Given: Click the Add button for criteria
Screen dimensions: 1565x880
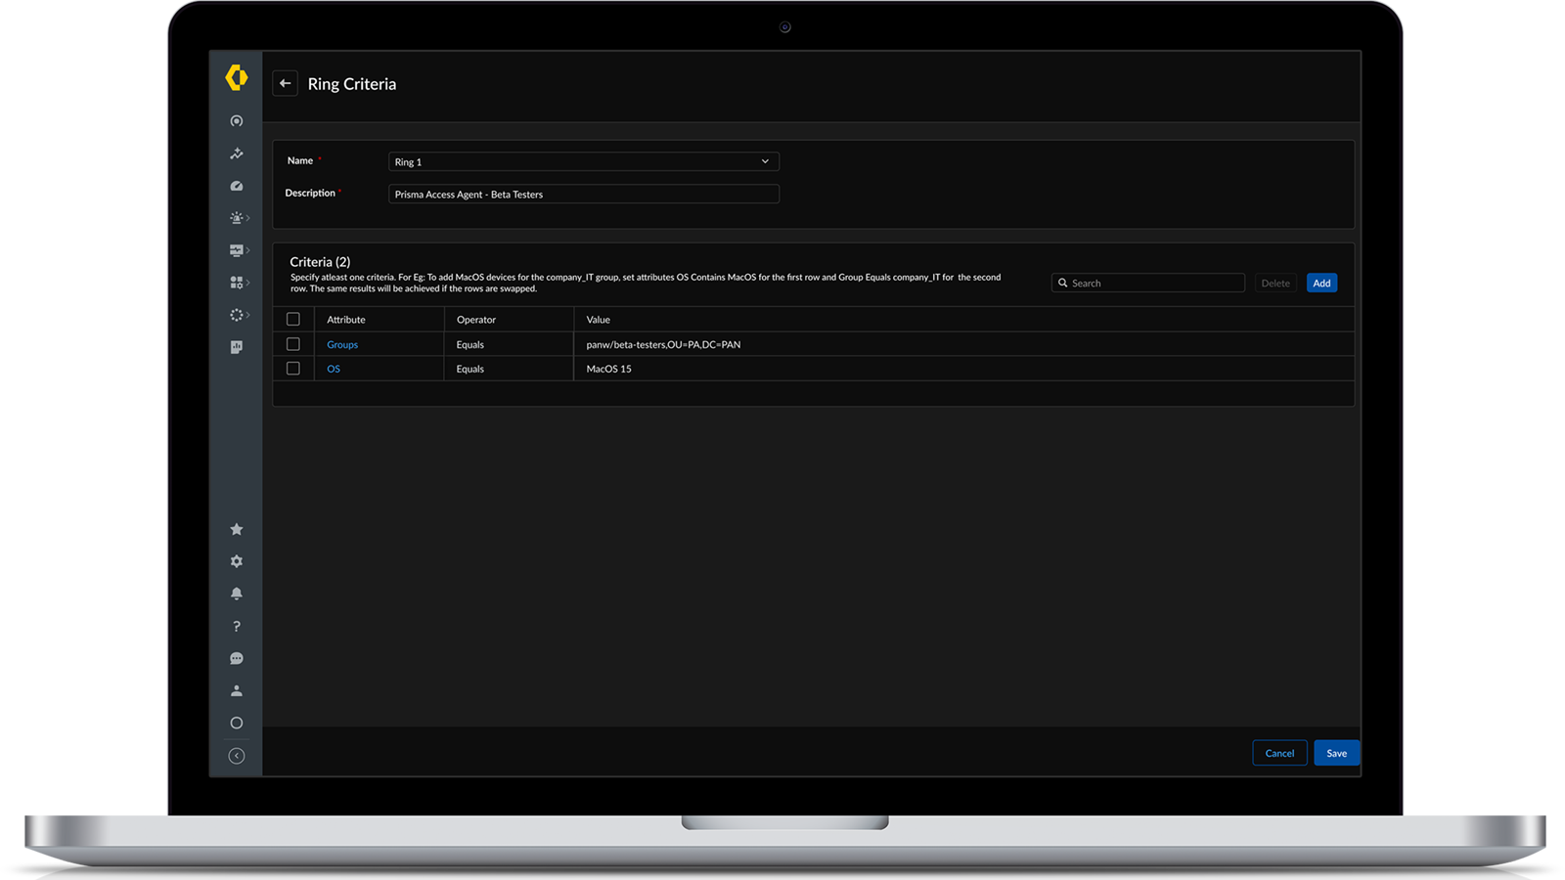Looking at the screenshot, I should [1321, 283].
